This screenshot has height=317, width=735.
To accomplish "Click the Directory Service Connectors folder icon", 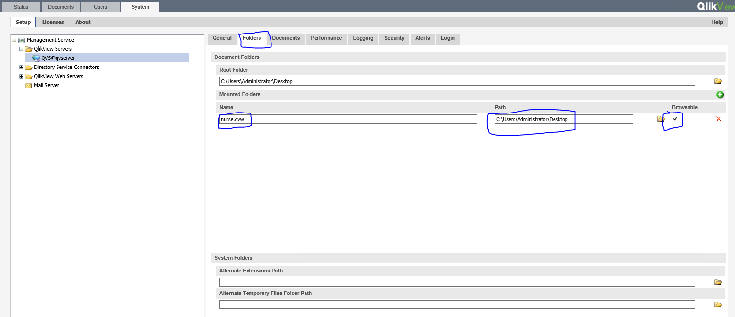I will (x=29, y=68).
